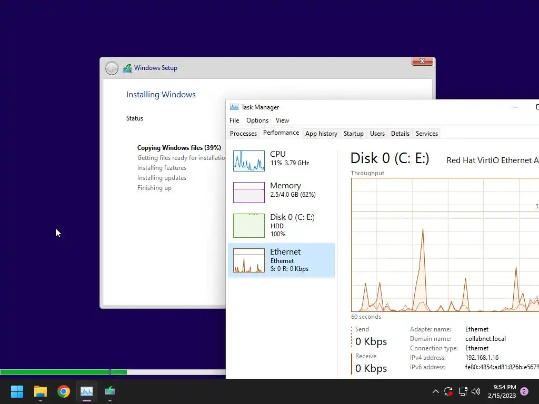The image size is (539, 404).
Task: Select the Task Manager taskbar icon
Action: (x=87, y=391)
